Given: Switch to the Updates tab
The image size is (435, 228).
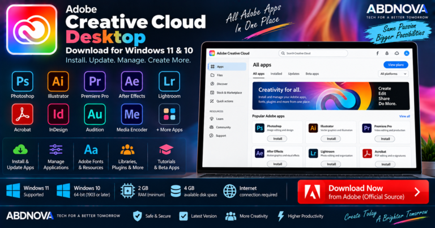Looking at the screenshot, I should point(293,74).
